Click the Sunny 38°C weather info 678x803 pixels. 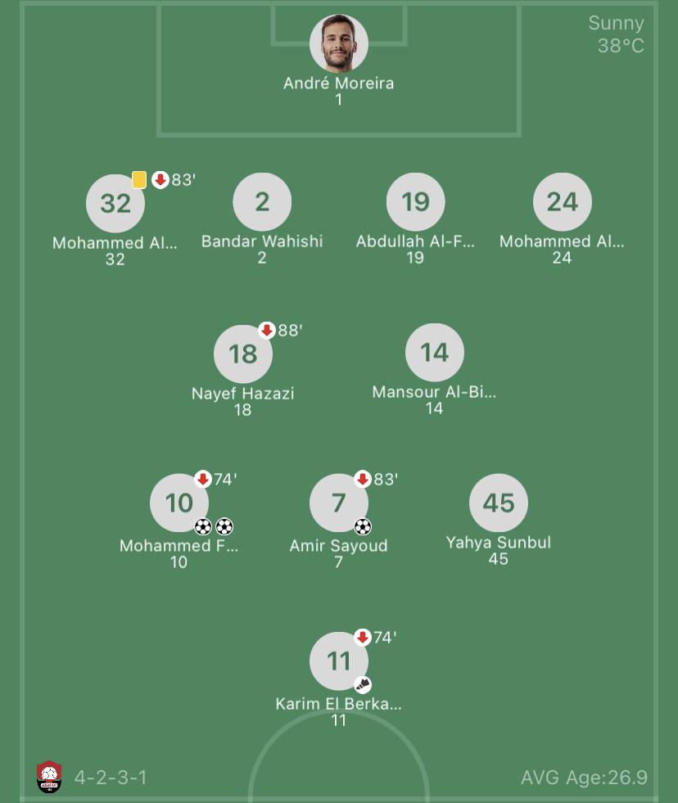tap(617, 34)
